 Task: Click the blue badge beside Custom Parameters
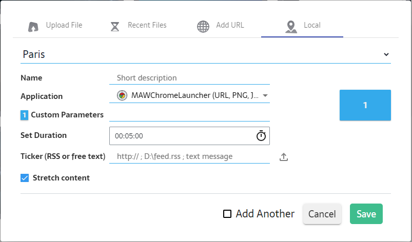pyautogui.click(x=25, y=115)
